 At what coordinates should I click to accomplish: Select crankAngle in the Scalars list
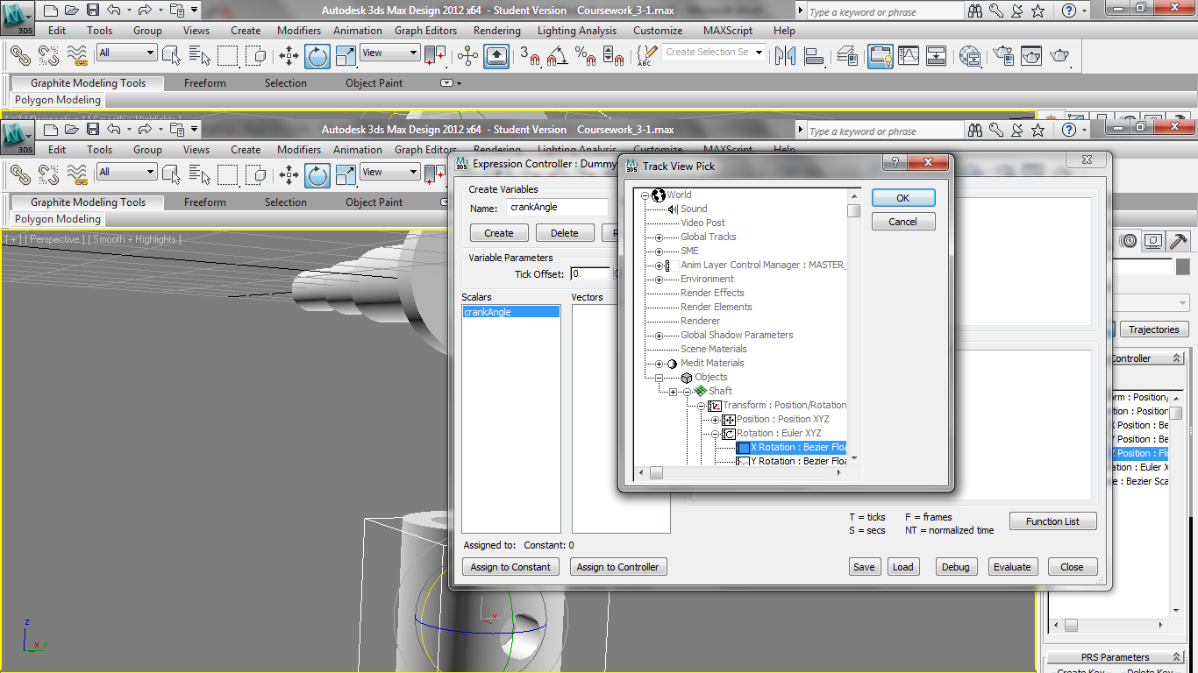[511, 312]
